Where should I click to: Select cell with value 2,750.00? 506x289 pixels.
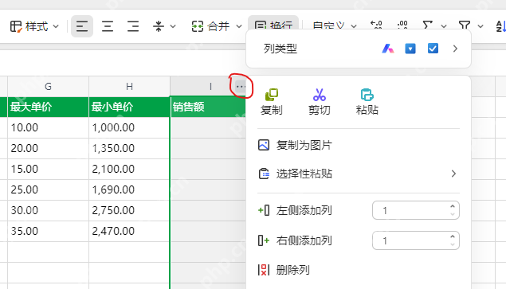[x=129, y=210]
